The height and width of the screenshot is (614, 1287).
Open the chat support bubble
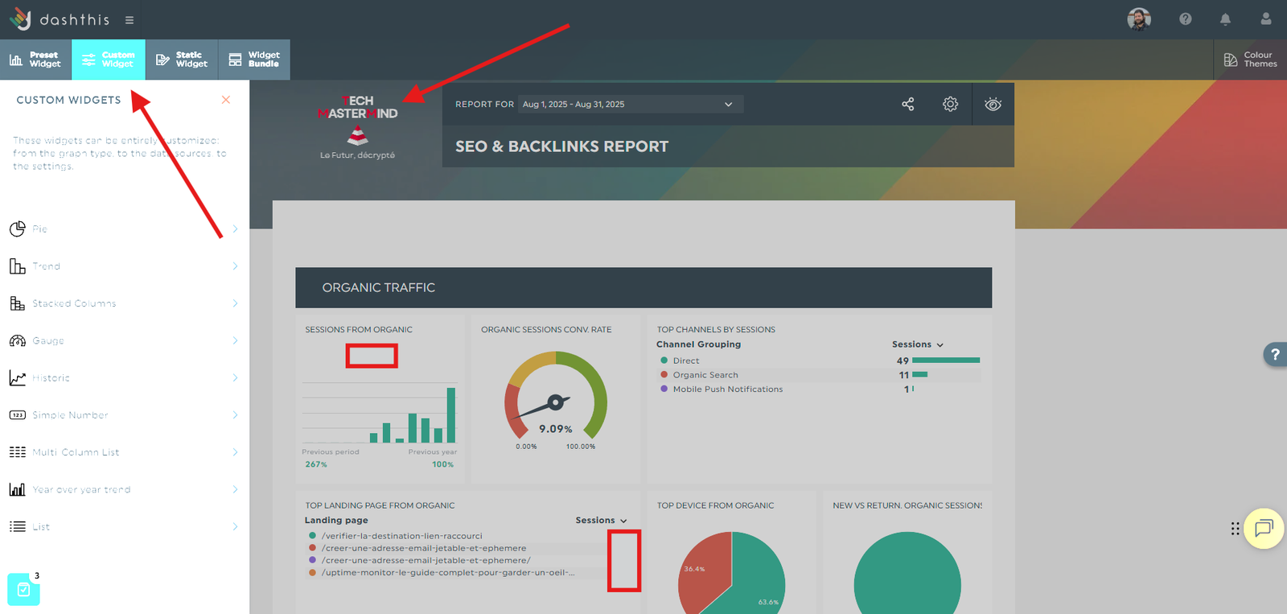click(1263, 528)
